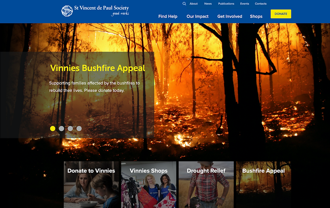Open the Shops menu
The width and height of the screenshot is (330, 208).
pyautogui.click(x=256, y=16)
